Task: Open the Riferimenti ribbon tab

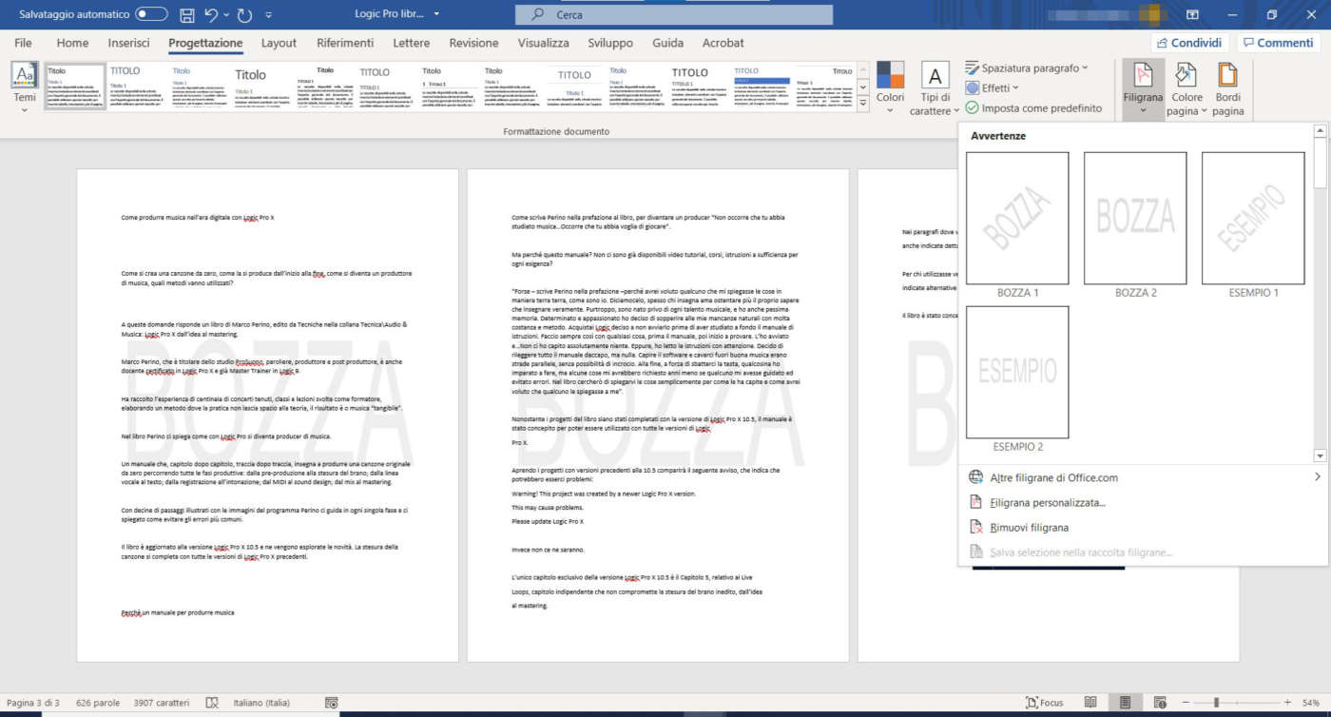Action: coord(345,43)
